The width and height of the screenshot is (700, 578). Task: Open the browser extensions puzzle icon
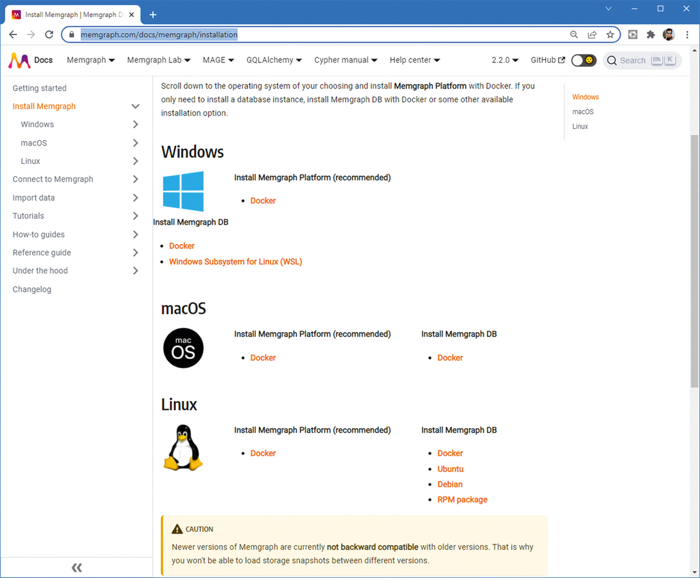tap(650, 35)
